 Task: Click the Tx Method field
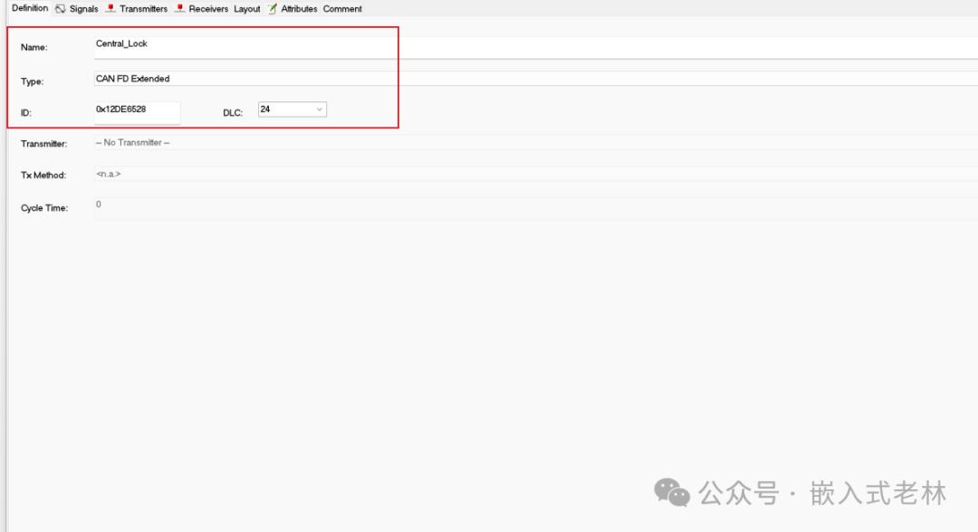click(536, 174)
